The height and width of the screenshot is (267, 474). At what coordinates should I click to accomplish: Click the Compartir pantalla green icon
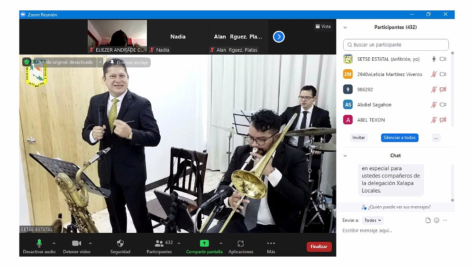coord(204,243)
